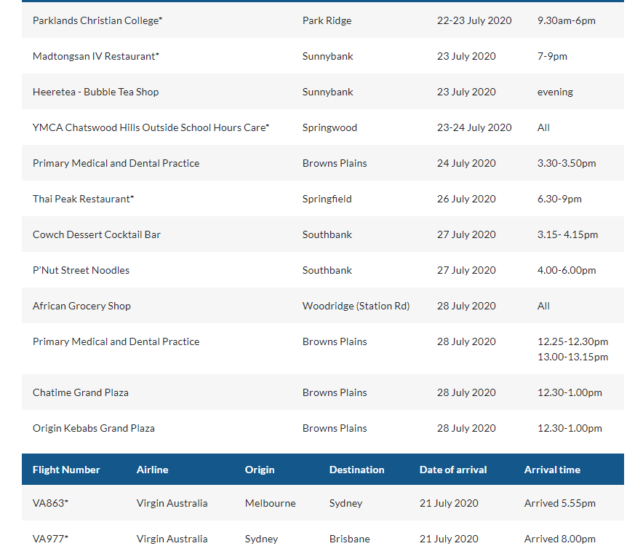This screenshot has height=546, width=635.
Task: Click YMCA Chatswood Hills Outside School Hours Care*
Action: click(151, 127)
